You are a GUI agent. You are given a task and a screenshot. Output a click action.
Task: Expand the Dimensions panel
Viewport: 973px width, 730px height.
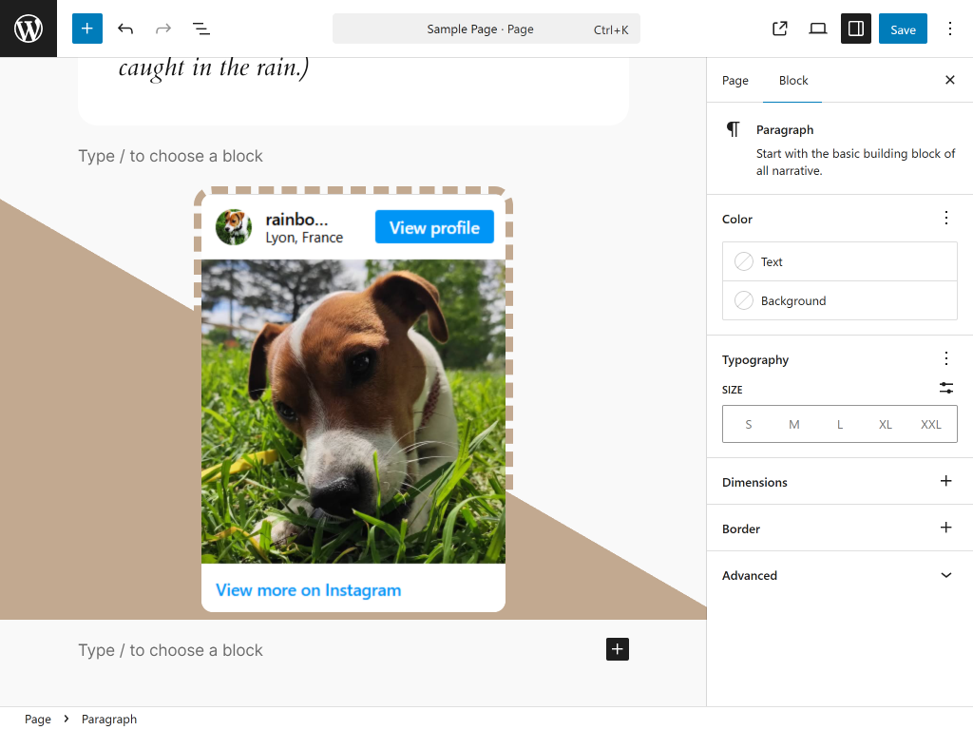tap(945, 481)
